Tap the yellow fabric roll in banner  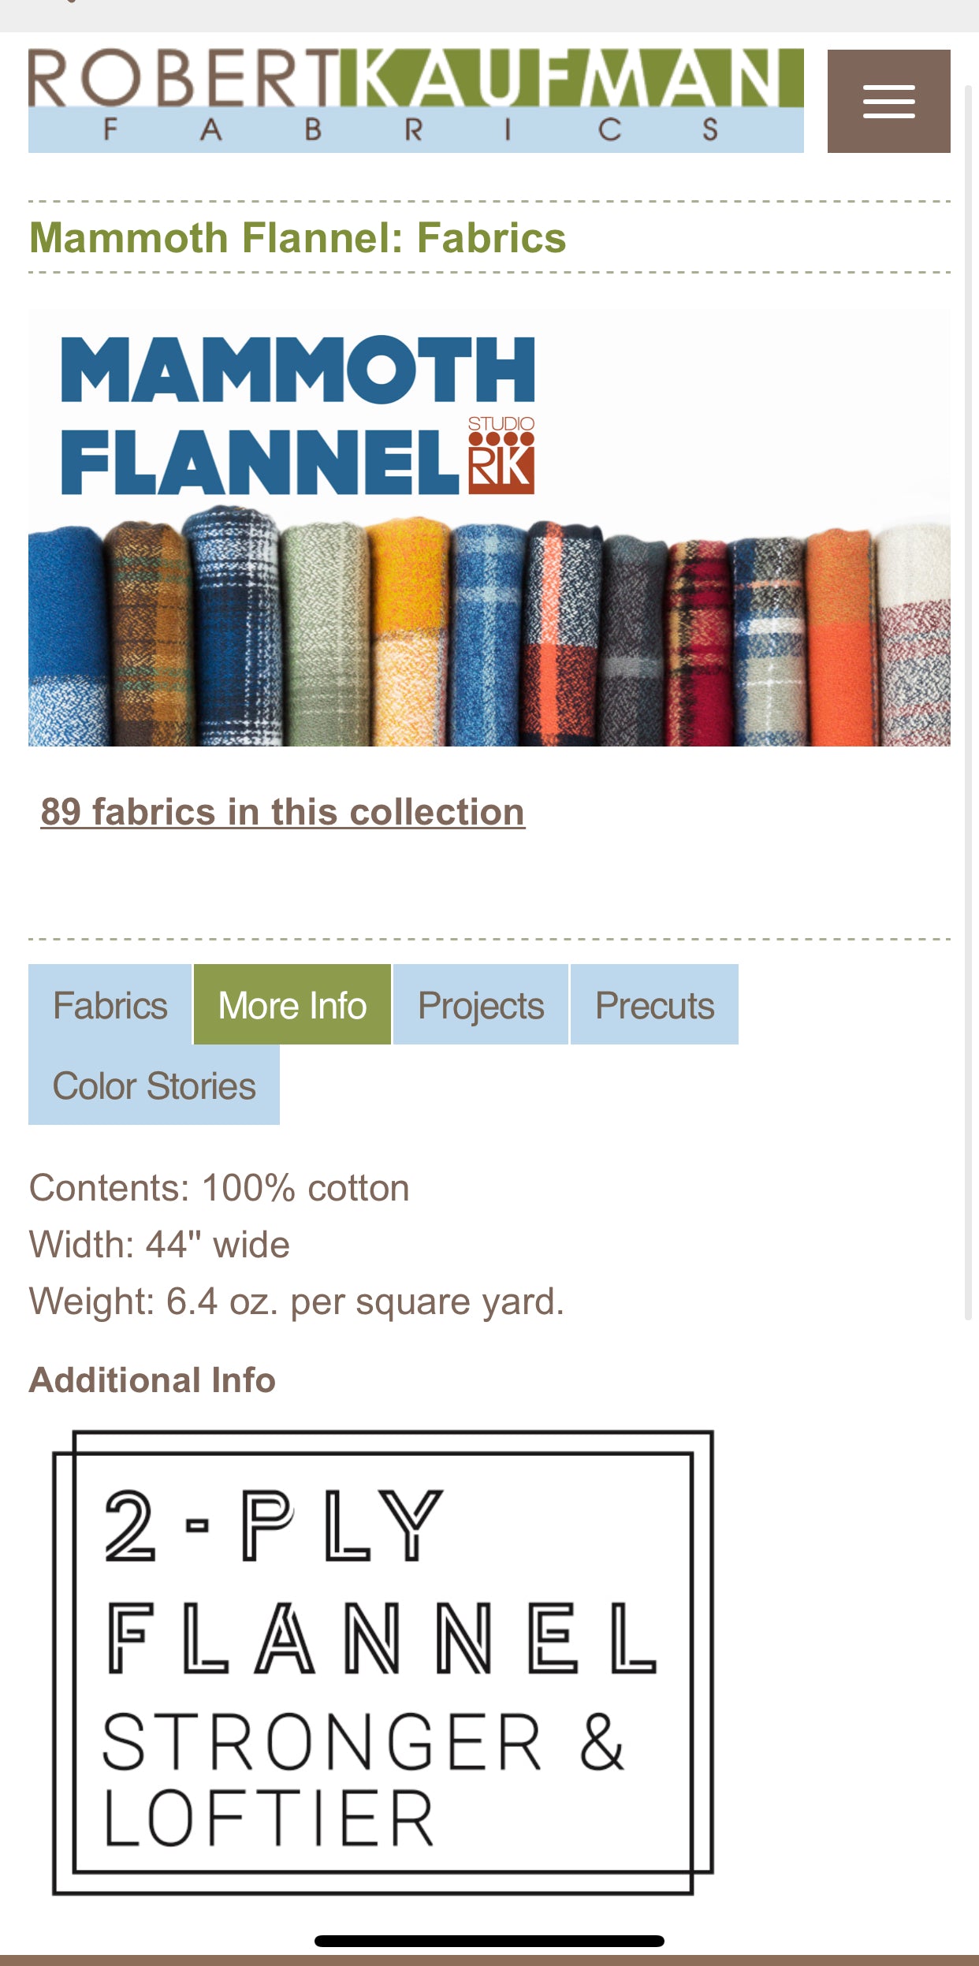[408, 631]
